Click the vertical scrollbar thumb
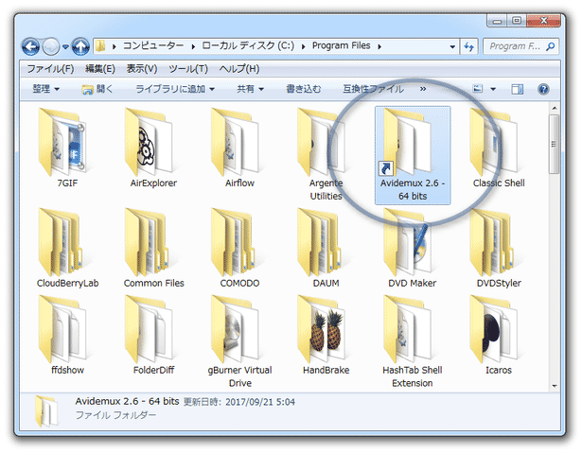Viewport: 582px width, 453px height. (x=554, y=144)
